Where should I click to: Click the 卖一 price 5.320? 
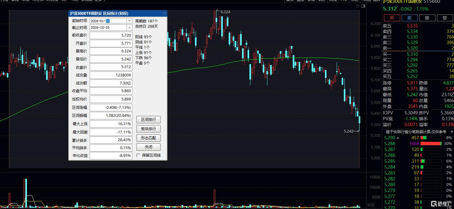[x=412, y=48]
